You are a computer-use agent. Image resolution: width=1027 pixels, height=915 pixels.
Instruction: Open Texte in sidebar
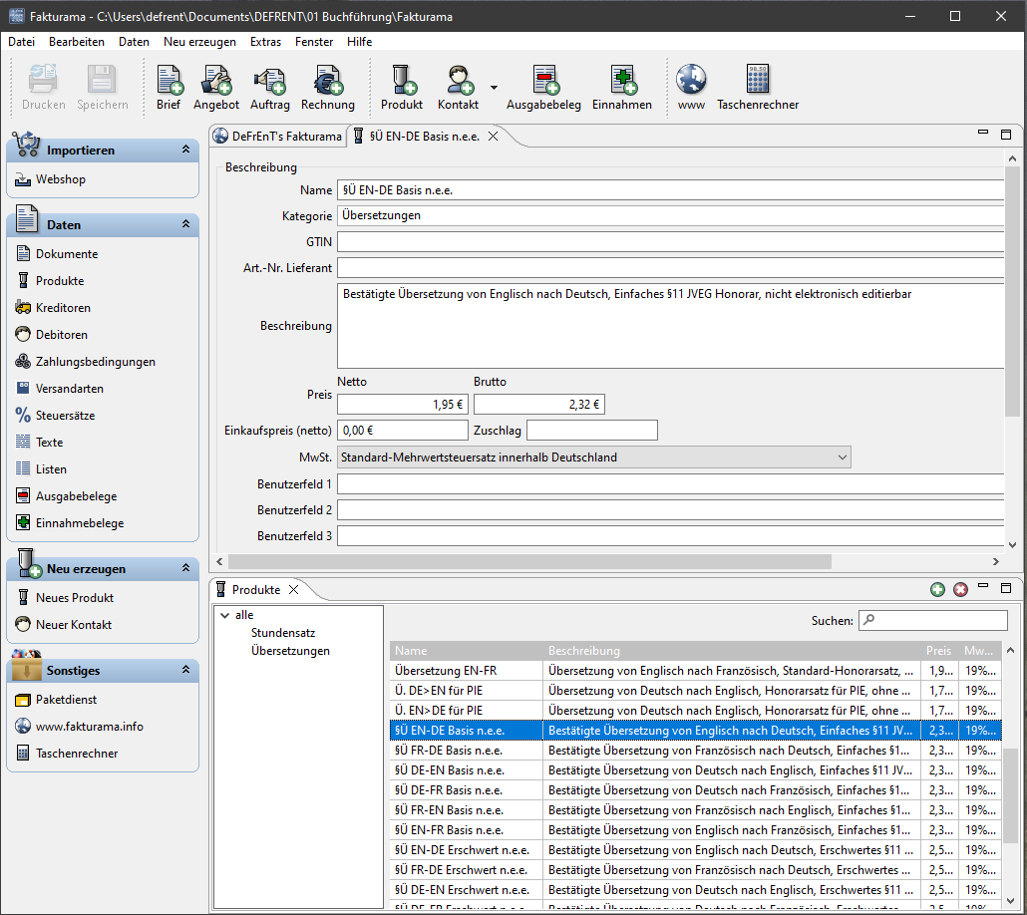pos(39,443)
